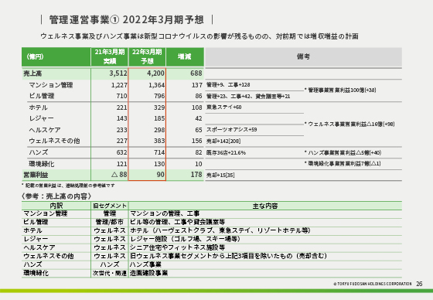Click the forecast value '1,364'

tap(156, 85)
